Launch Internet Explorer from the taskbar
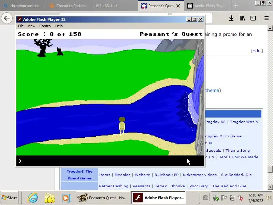Viewport: 273px width, 205px height. (x=33, y=198)
